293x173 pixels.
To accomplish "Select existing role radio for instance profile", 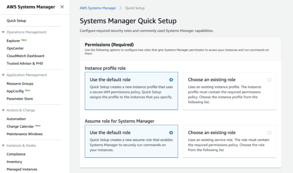I will tap(269, 80).
